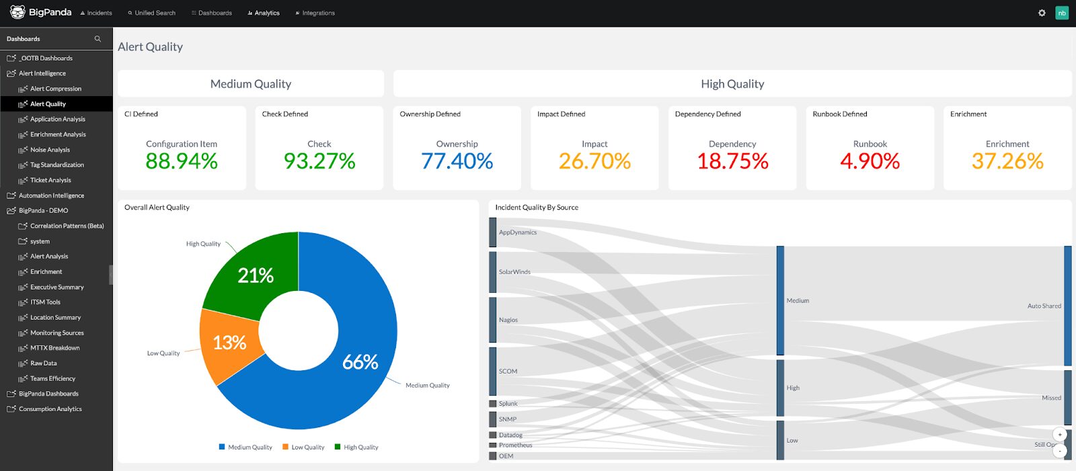
Task: Click the Configuration Item value 88.94%
Action: click(182, 161)
